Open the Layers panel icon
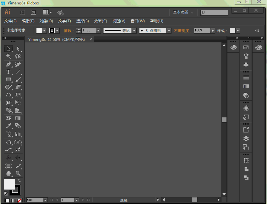 click(x=246, y=139)
